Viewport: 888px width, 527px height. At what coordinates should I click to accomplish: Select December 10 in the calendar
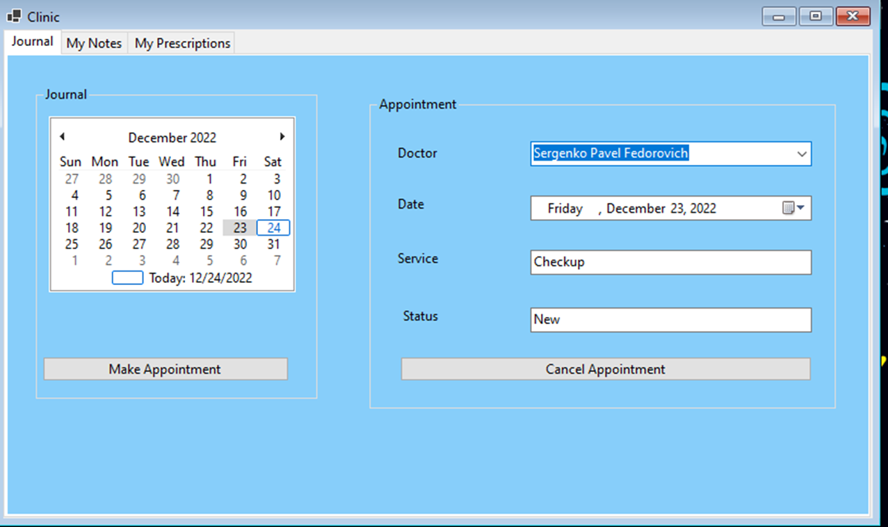coord(274,195)
